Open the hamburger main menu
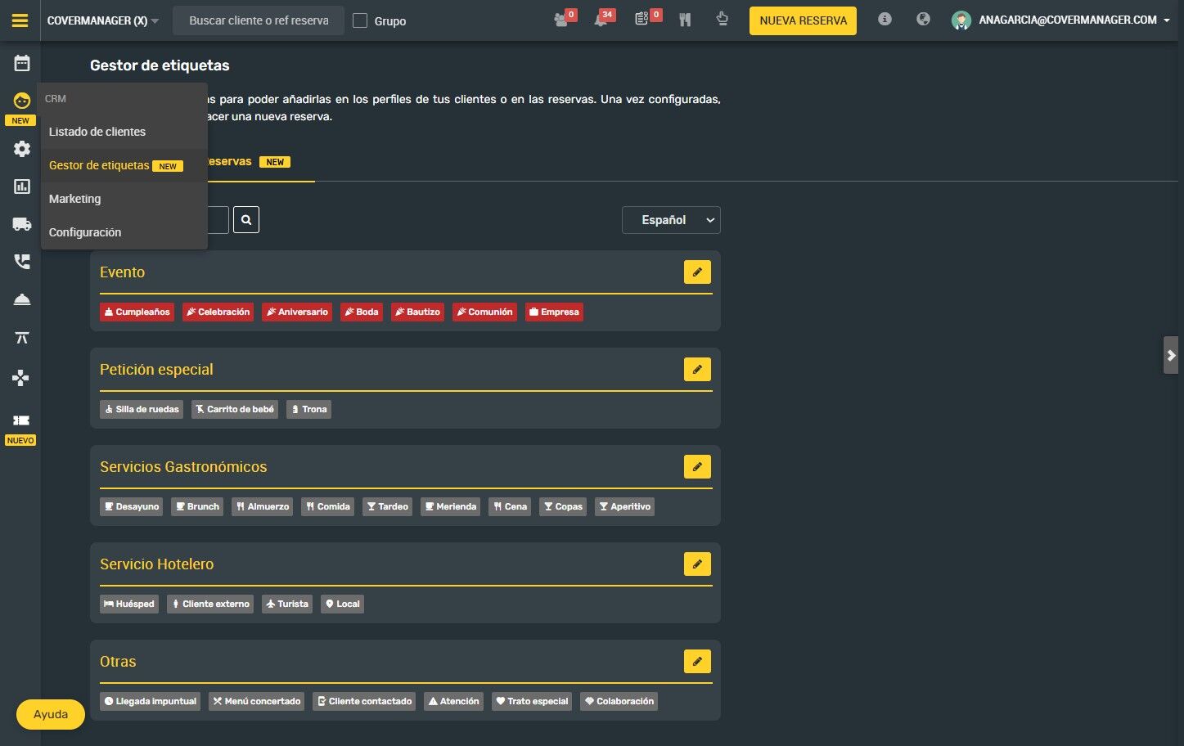The height and width of the screenshot is (746, 1184). tap(20, 20)
